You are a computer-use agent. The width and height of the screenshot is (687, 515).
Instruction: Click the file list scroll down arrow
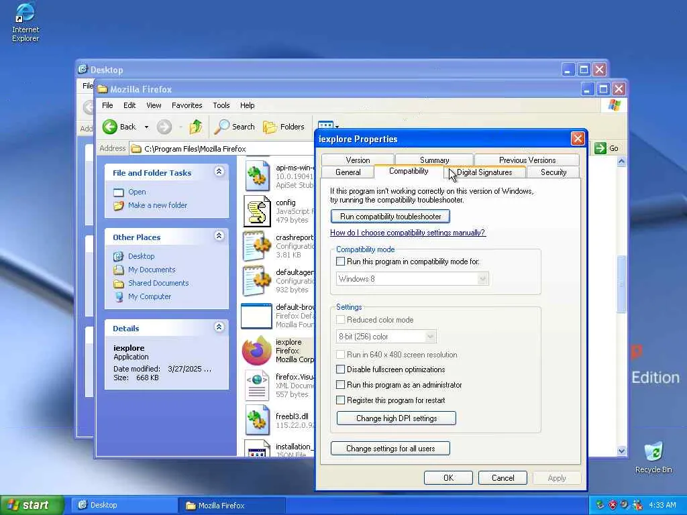621,450
